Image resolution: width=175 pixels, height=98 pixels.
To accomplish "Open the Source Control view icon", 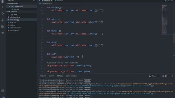I will (3, 14).
